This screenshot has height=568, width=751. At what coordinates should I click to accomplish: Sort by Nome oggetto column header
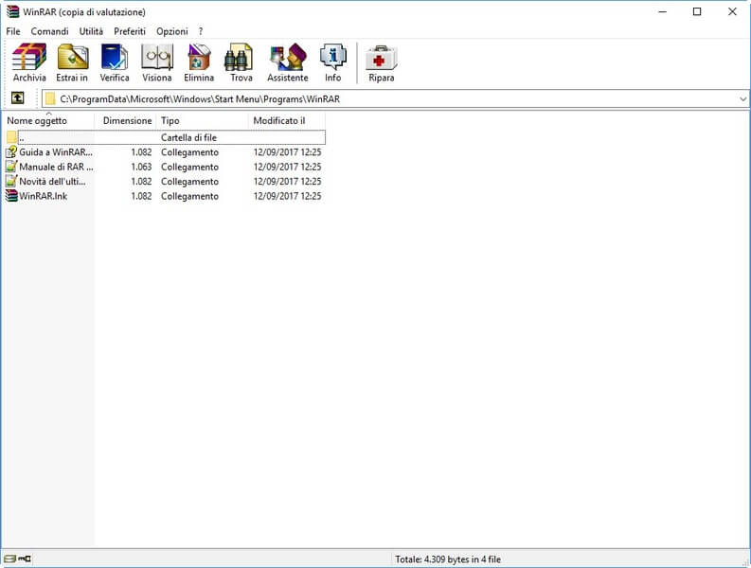coord(48,120)
